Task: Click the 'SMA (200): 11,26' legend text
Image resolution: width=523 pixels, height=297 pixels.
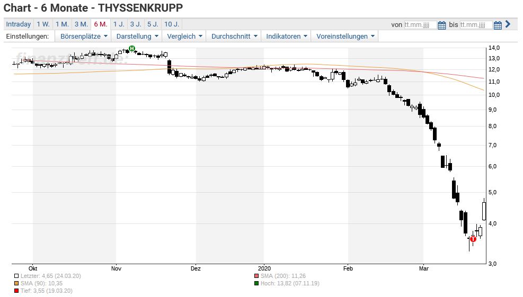Action: [283, 276]
